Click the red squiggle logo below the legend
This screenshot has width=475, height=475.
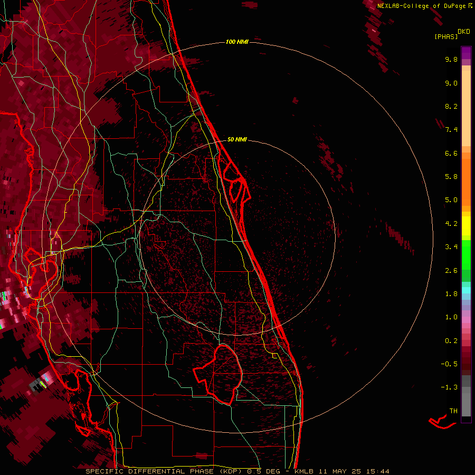pyautogui.click(x=442, y=422)
